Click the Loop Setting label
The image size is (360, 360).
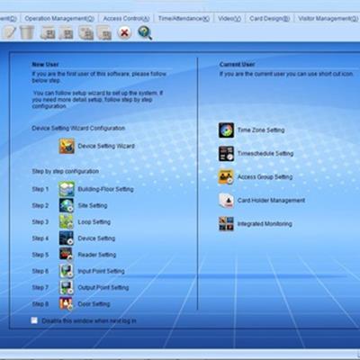(94, 222)
